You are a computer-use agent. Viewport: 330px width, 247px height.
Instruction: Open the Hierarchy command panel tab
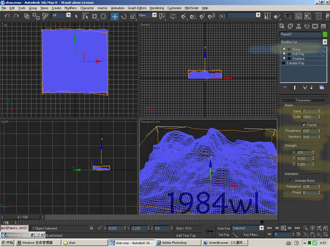point(298,26)
